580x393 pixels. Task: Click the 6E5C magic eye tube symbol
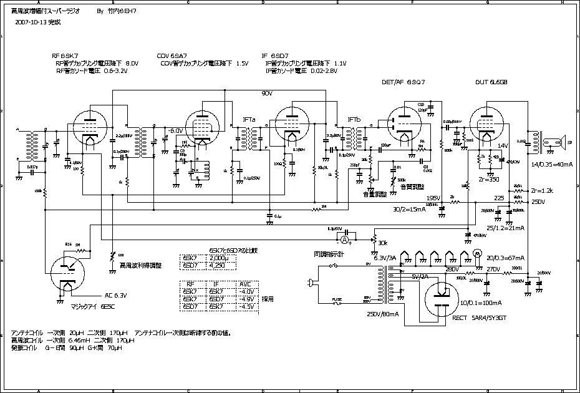click(x=67, y=274)
